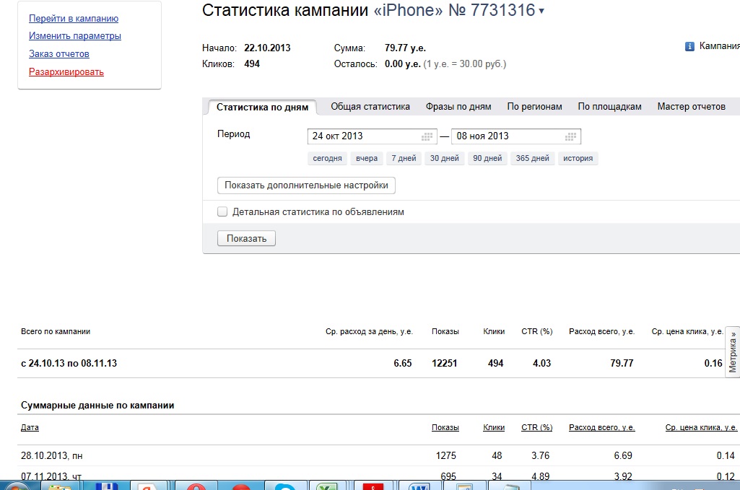Open calendar picker in end date field

click(x=570, y=137)
